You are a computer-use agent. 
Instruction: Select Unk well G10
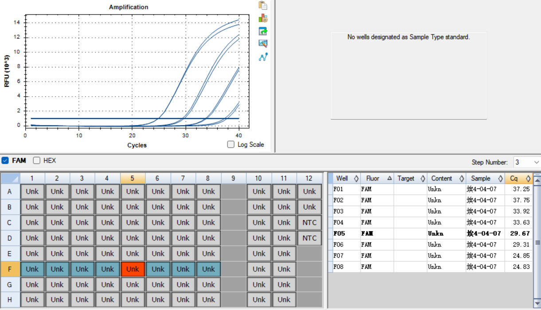coord(259,285)
